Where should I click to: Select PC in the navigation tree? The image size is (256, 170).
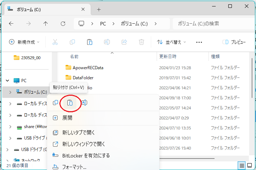24,81
